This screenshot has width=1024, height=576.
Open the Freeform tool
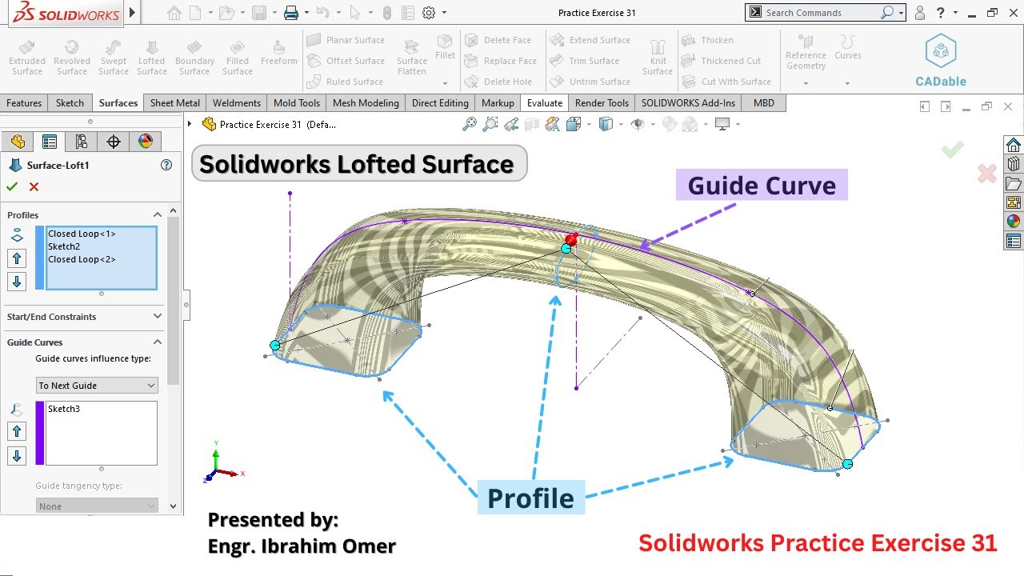[x=279, y=53]
